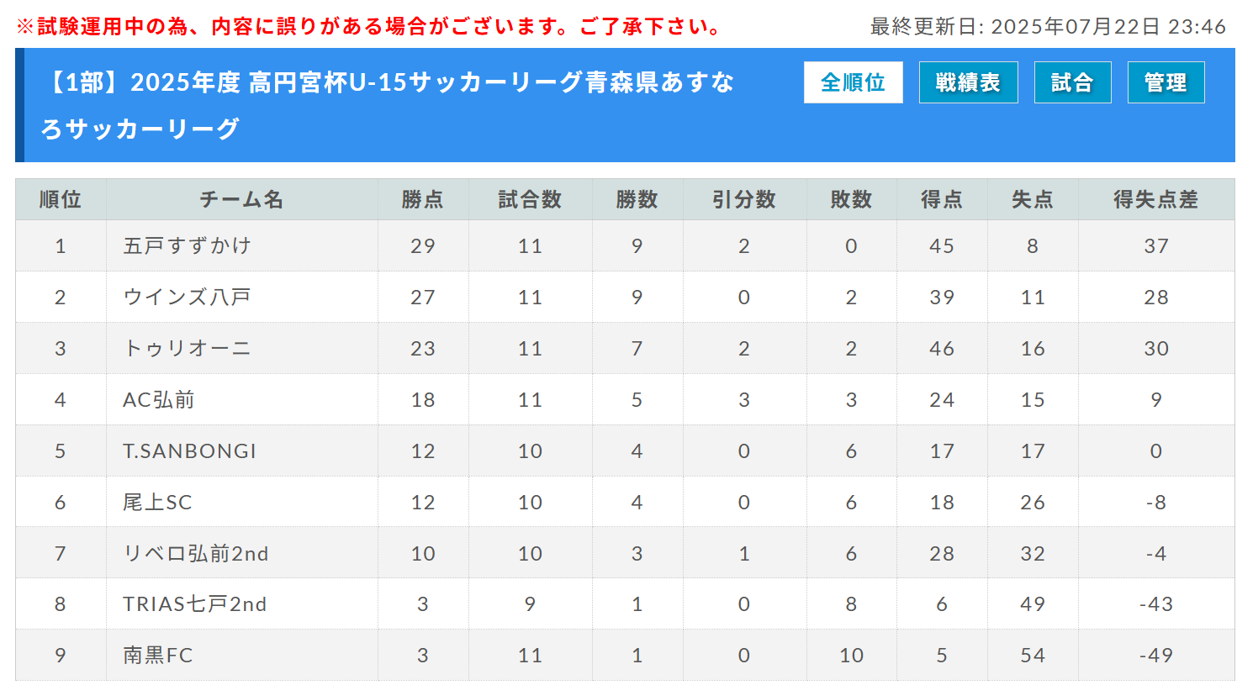The width and height of the screenshot is (1237, 685).
Task: Click the T.SANBONGI team name
Action: pos(189,451)
